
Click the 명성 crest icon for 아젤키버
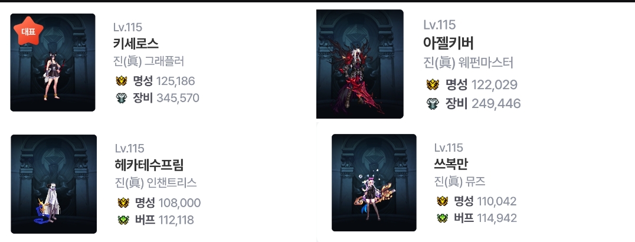click(x=433, y=85)
